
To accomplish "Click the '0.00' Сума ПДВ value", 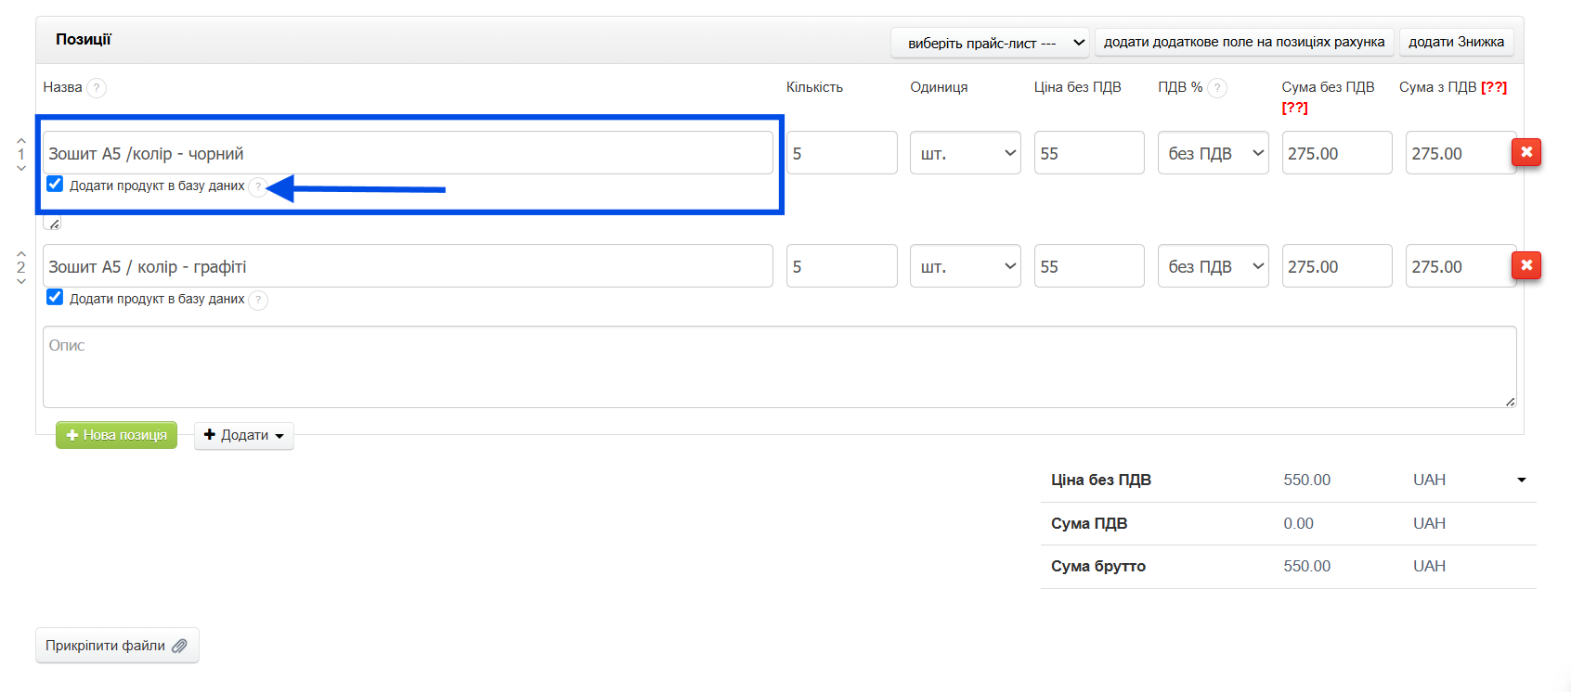I will [x=1299, y=523].
